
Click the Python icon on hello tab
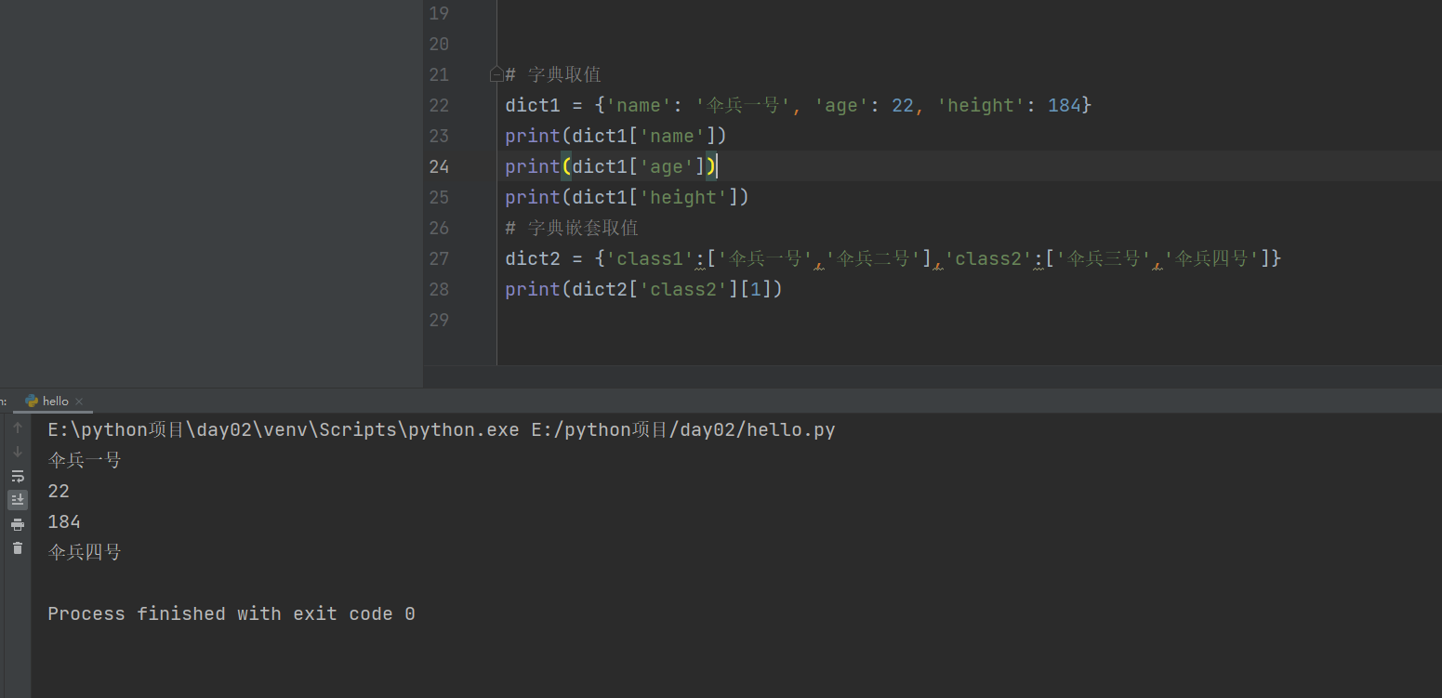point(32,401)
